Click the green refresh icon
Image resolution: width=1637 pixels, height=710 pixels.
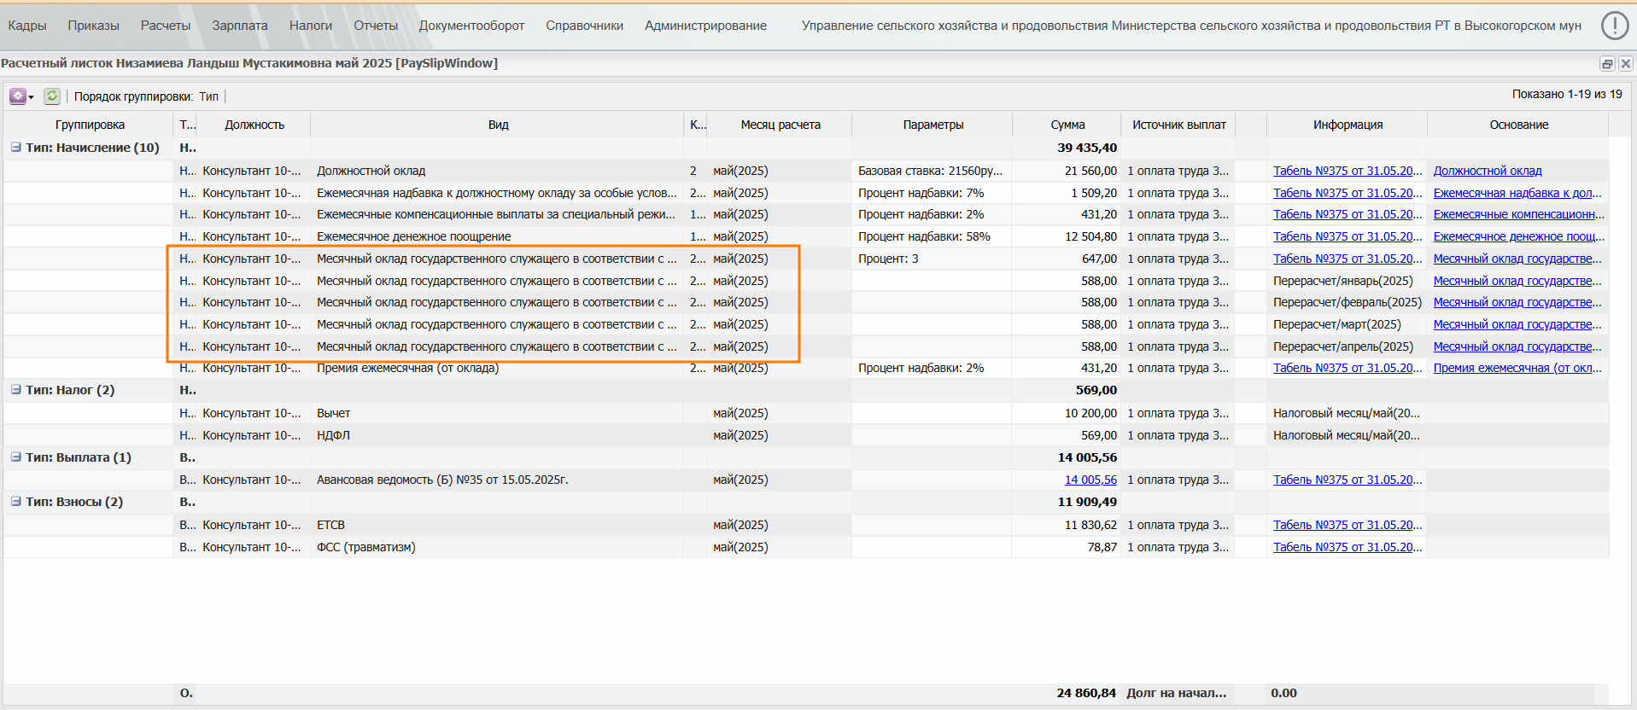click(x=52, y=96)
